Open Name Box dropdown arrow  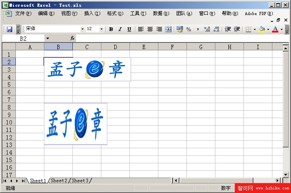(48, 38)
